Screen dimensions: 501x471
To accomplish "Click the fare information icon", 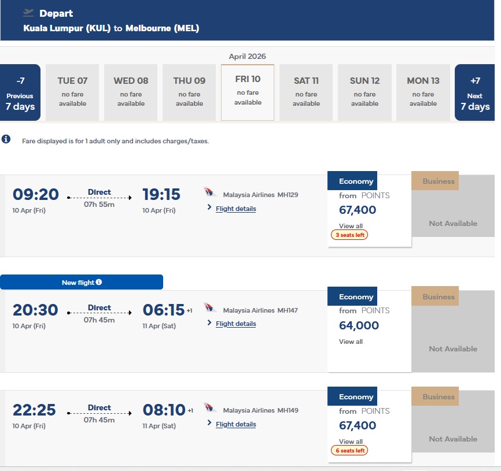I will click(6, 139).
